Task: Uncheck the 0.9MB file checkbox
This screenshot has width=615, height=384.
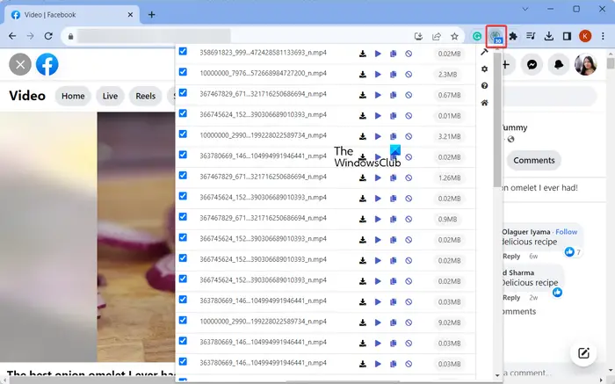Action: click(183, 217)
